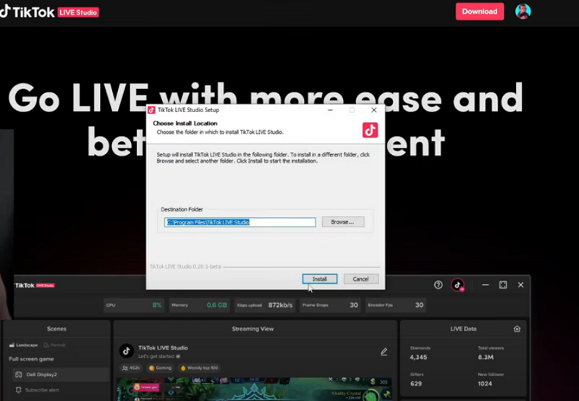Image resolution: width=579 pixels, height=401 pixels.
Task: Select the Subscribe alert source
Action: (38, 390)
